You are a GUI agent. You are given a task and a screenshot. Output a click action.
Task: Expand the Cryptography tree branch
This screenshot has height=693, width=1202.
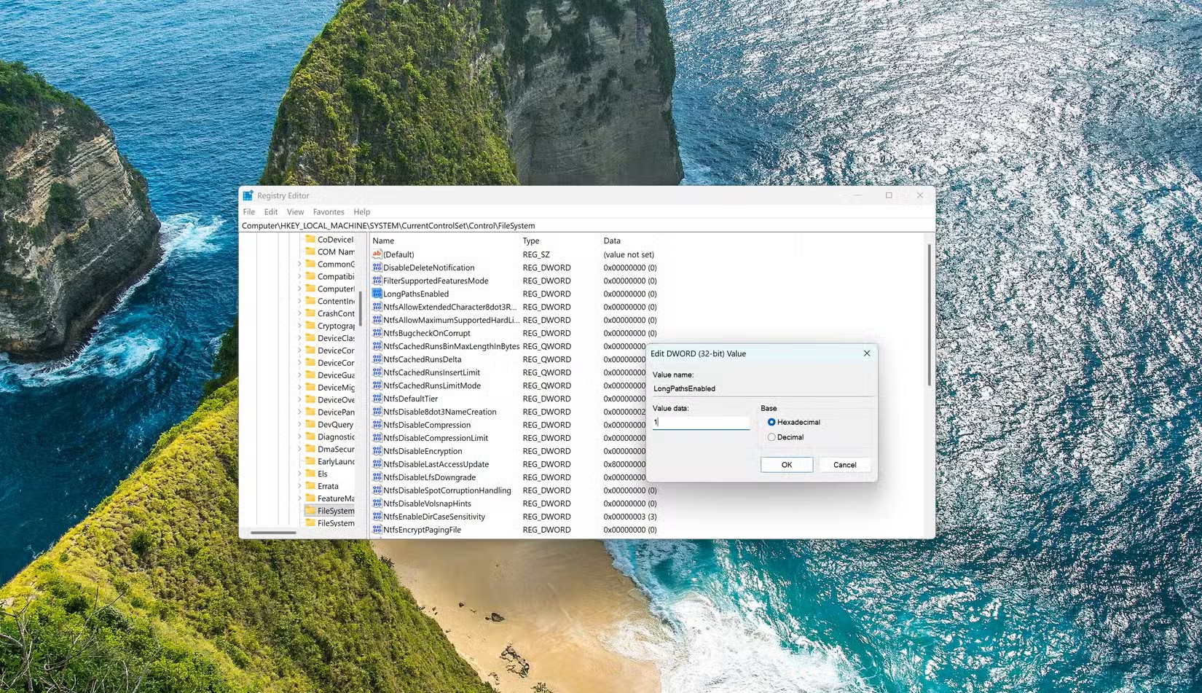[301, 326]
